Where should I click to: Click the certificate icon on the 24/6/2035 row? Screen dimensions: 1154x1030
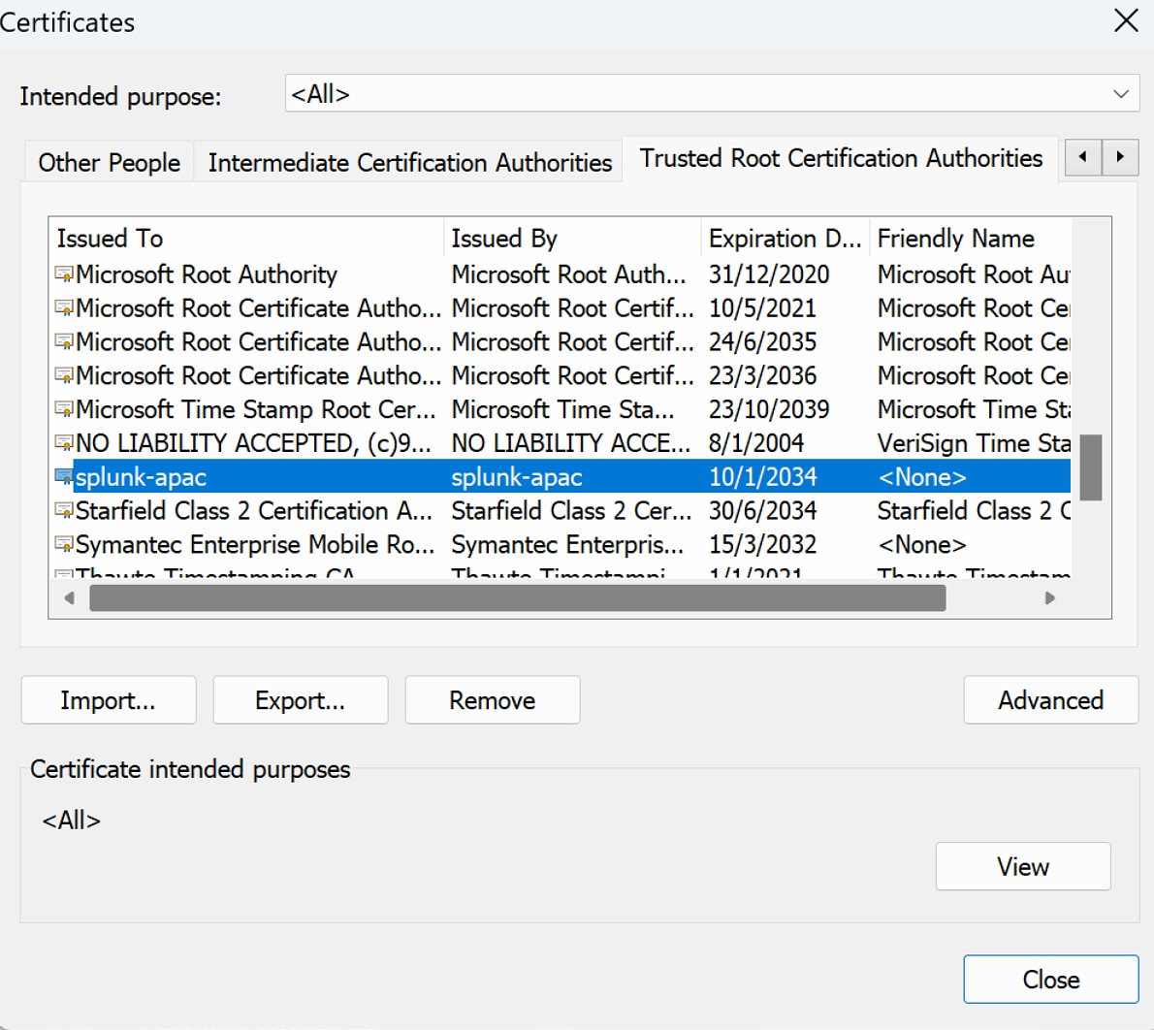[64, 342]
